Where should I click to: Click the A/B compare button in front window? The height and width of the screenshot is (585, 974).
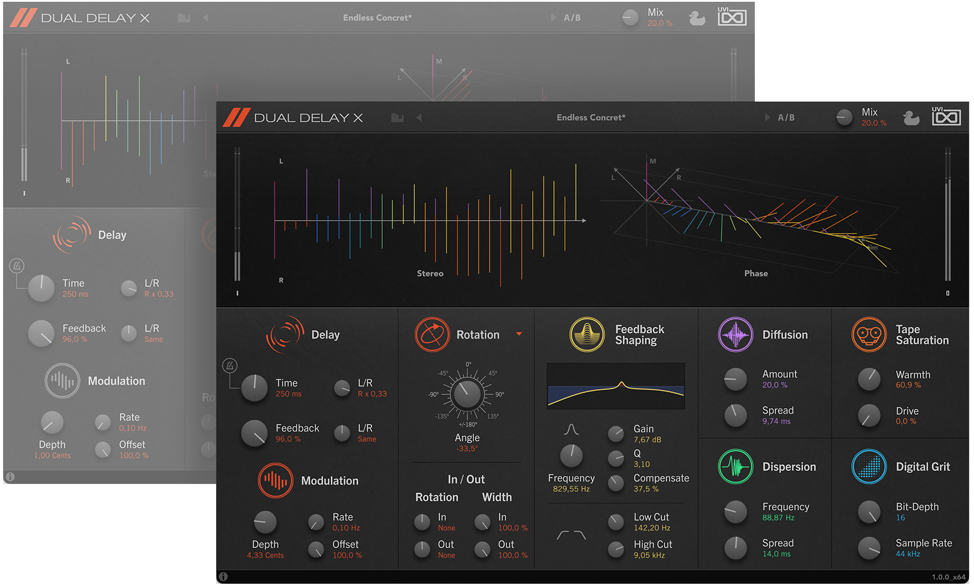tap(786, 118)
